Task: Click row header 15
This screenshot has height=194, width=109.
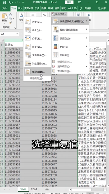Action: 2,96
